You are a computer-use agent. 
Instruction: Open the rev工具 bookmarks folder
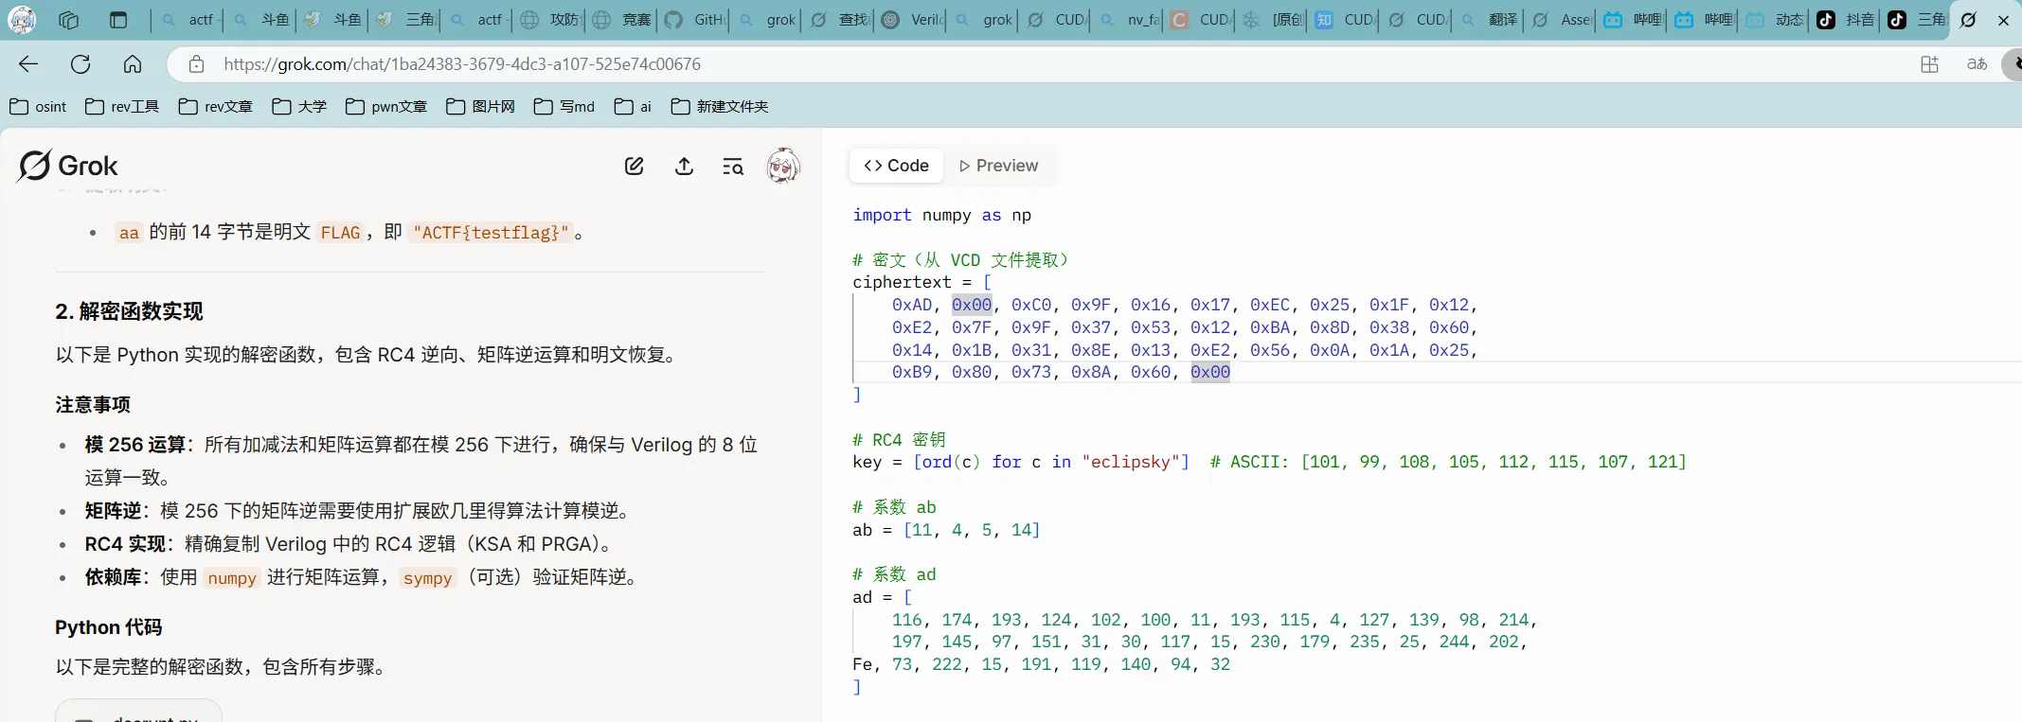coord(122,107)
